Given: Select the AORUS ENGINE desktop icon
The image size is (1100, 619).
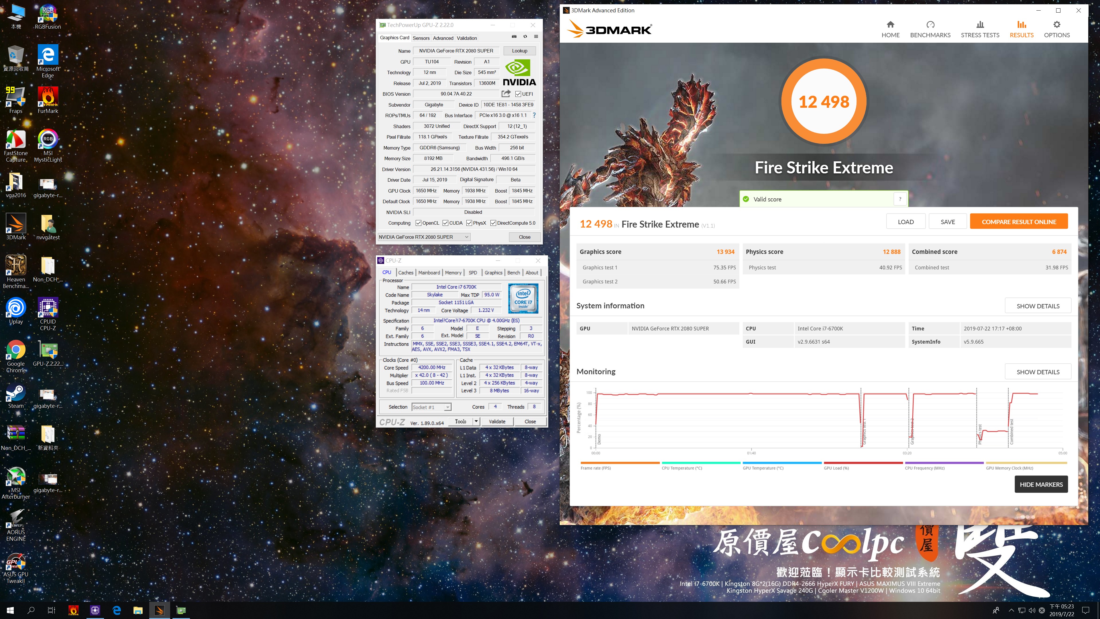Looking at the screenshot, I should pyautogui.click(x=16, y=525).
